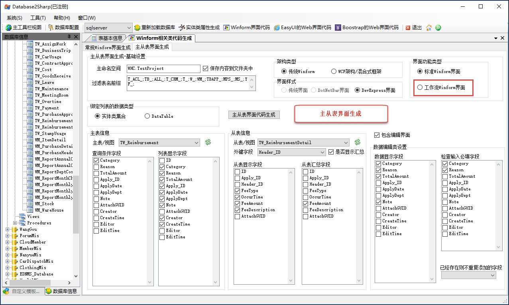509x305 pixels.
Task: Open EasyUI的Web界面代码 generator
Action: (x=303, y=28)
